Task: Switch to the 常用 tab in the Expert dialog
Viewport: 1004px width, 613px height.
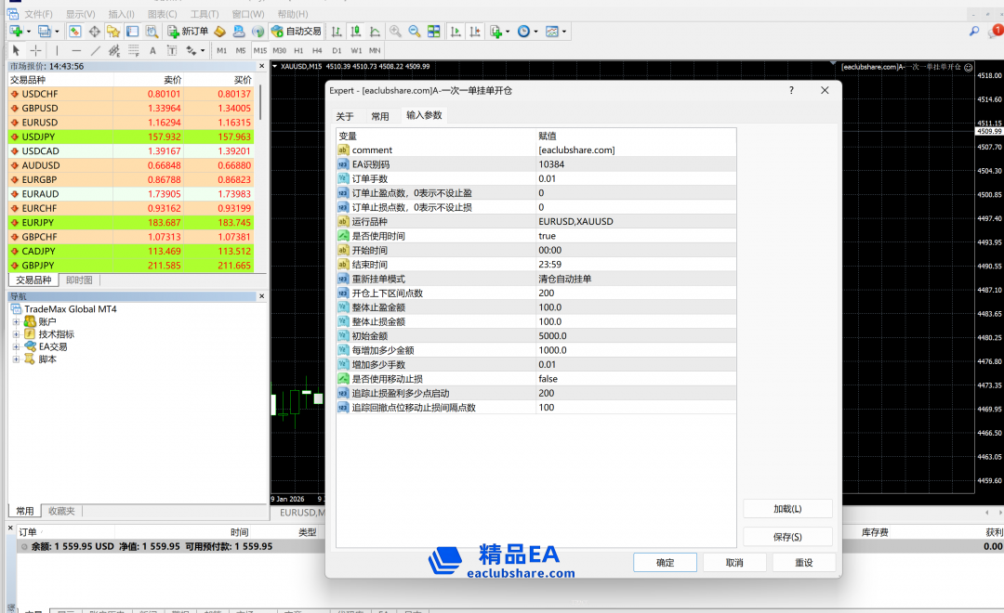Action: [380, 116]
